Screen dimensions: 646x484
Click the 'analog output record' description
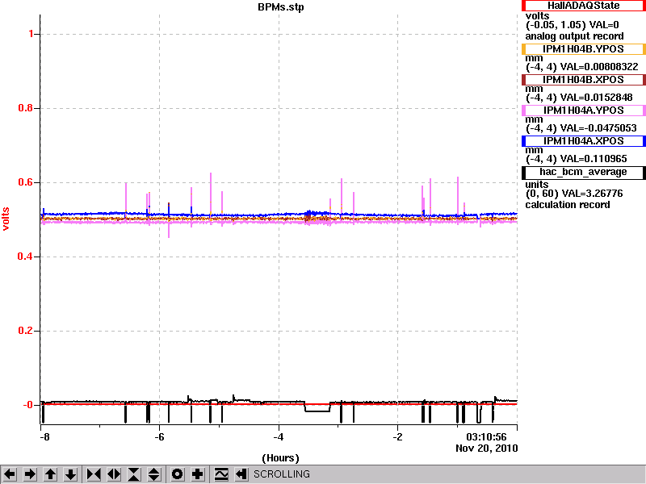[574, 36]
